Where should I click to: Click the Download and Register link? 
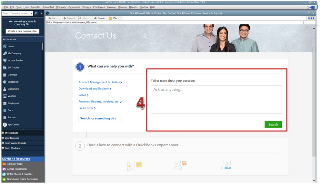[x=95, y=88]
